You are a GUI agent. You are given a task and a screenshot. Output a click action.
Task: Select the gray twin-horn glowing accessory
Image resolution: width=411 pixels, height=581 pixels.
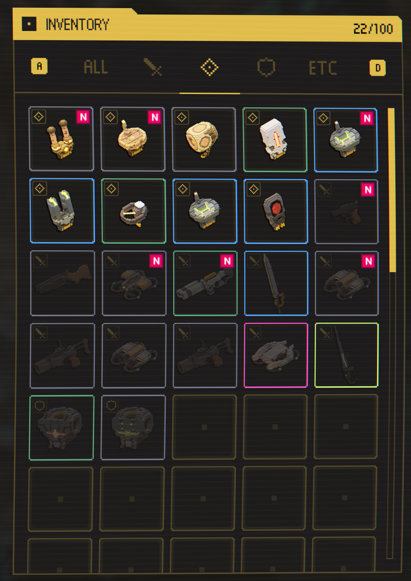(x=62, y=211)
